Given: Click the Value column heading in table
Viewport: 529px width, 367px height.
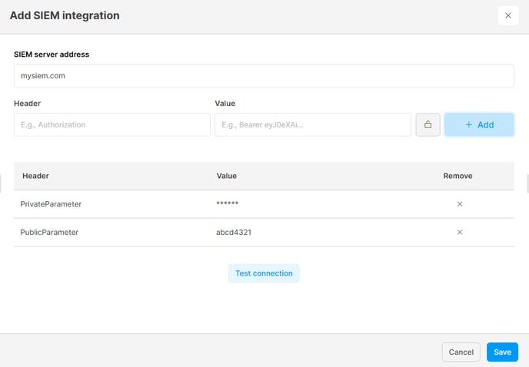Looking at the screenshot, I should (226, 176).
